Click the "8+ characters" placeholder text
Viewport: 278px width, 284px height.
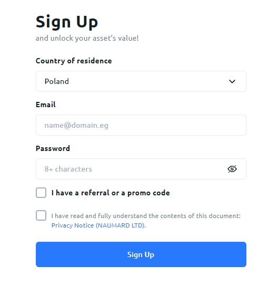(68, 169)
